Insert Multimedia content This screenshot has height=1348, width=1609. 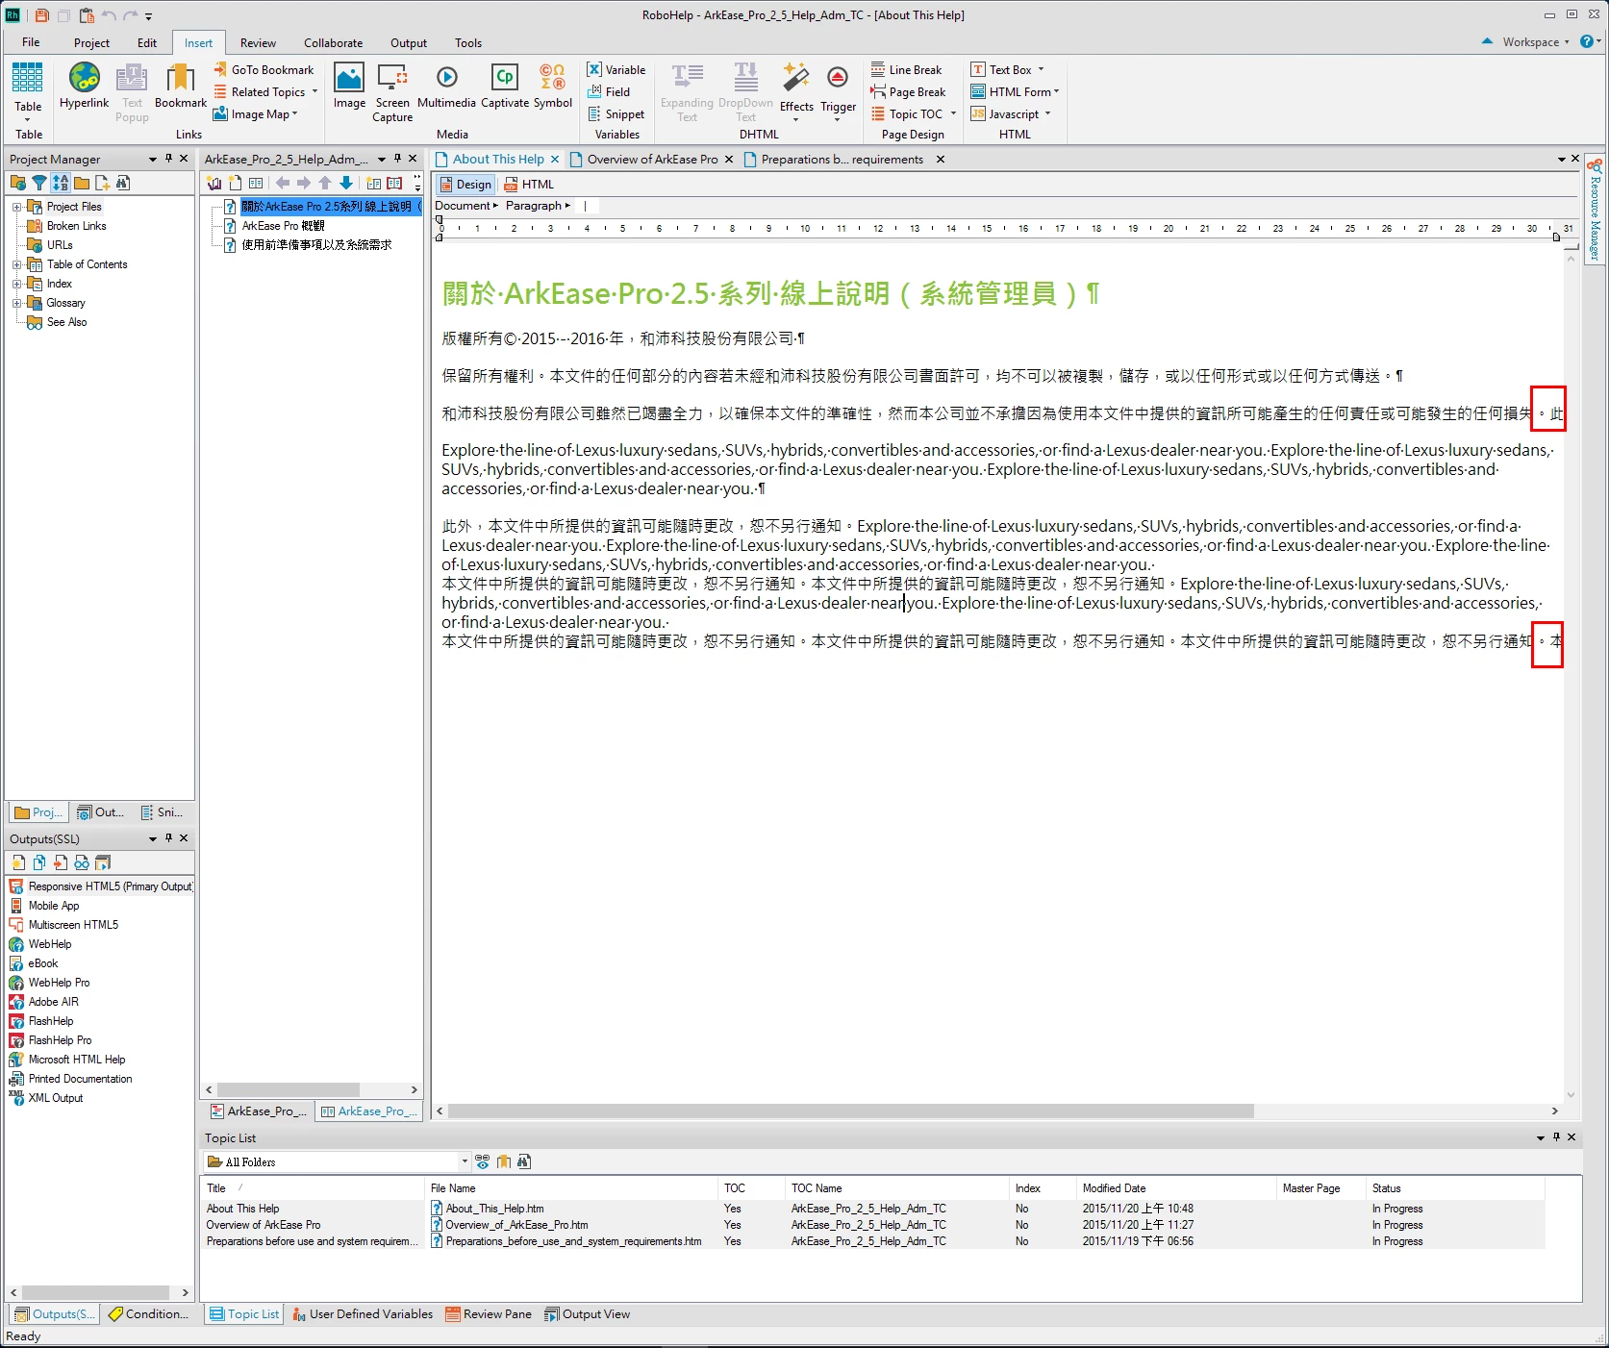[x=446, y=86]
